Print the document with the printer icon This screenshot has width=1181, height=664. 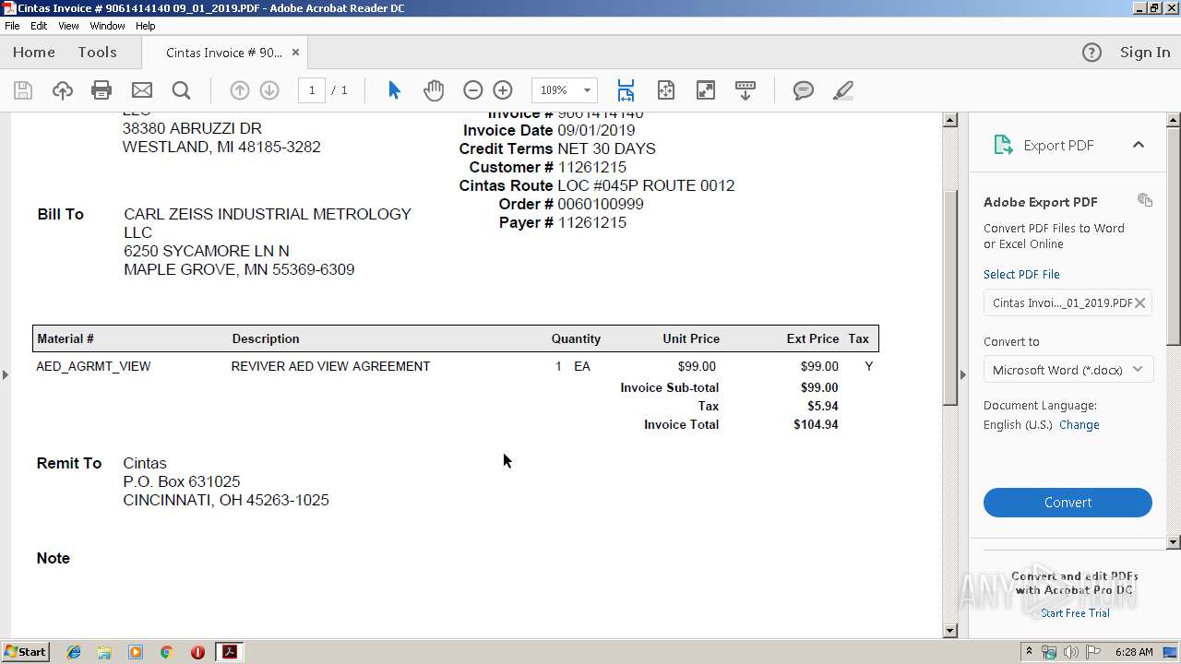click(101, 90)
